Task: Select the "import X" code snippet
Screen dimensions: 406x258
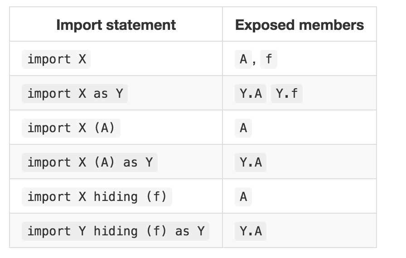Action: pos(56,59)
